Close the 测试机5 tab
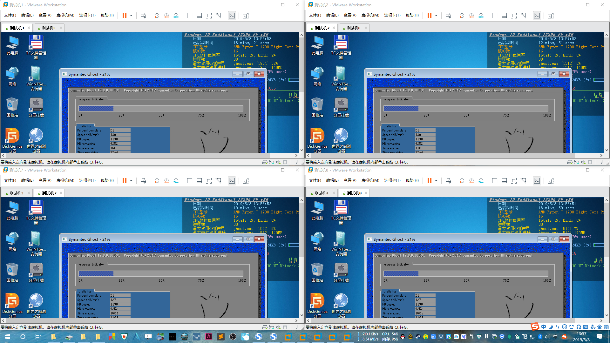The image size is (610, 343). pos(61,28)
